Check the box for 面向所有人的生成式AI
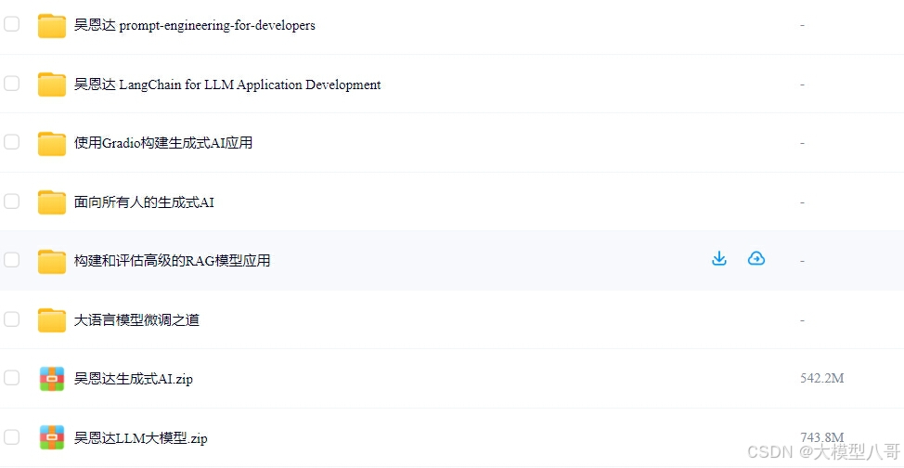Image resolution: width=904 pixels, height=468 pixels. pyautogui.click(x=11, y=201)
